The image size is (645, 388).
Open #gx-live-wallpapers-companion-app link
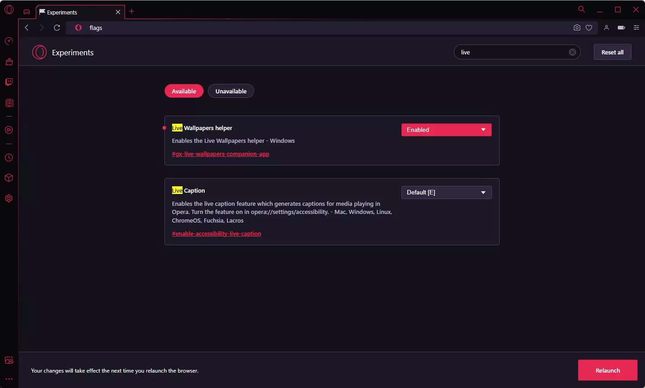pyautogui.click(x=221, y=154)
